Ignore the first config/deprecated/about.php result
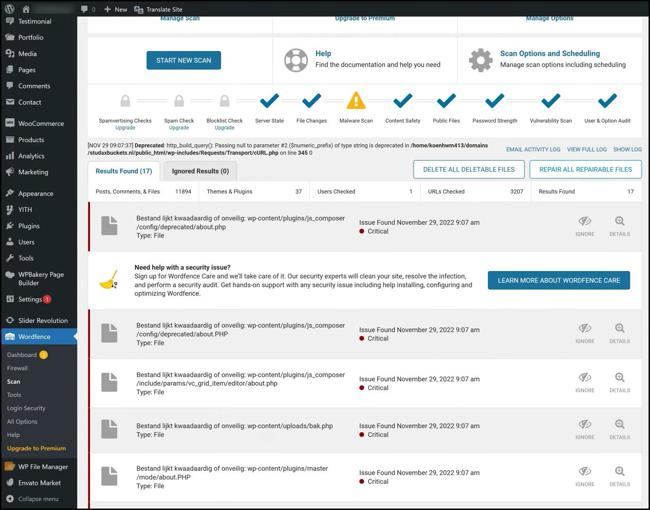The width and height of the screenshot is (650, 510). [x=585, y=226]
